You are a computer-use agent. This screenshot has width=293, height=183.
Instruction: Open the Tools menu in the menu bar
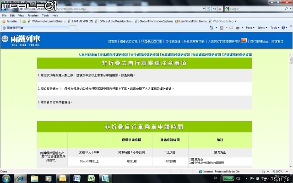(x=45, y=16)
